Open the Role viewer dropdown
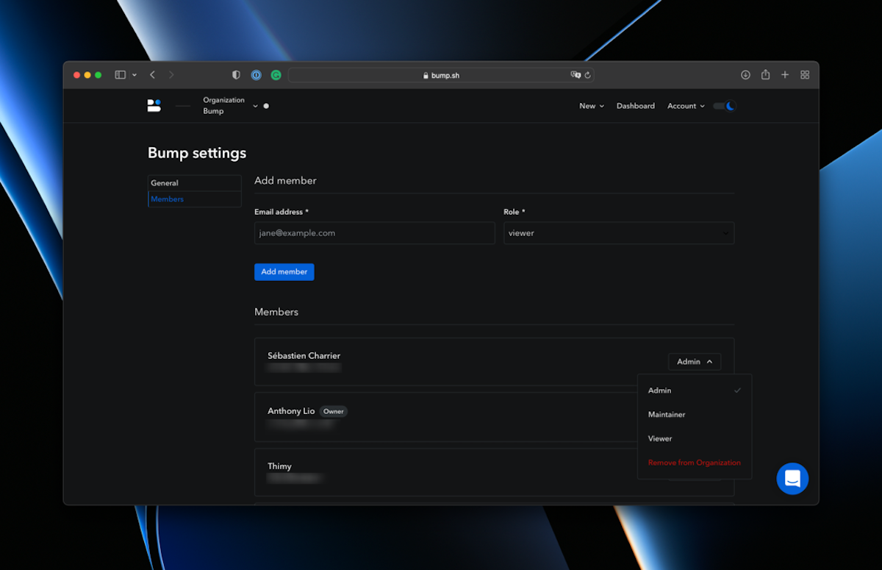The width and height of the screenshot is (882, 570). [x=618, y=233]
